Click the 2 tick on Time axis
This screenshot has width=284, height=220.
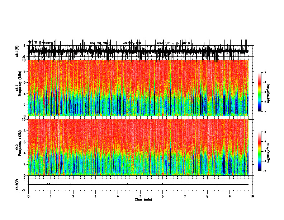click(73, 196)
